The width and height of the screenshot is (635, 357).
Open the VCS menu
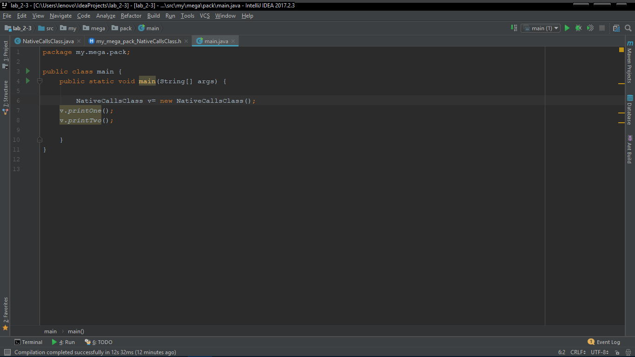pyautogui.click(x=205, y=16)
